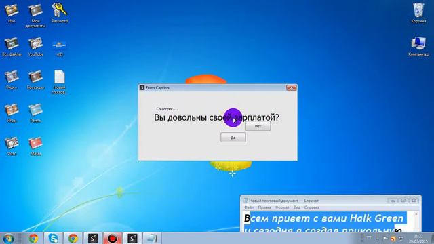This screenshot has width=434, height=244.
Task: Open the Правка menu in Notepad
Action: (x=264, y=207)
